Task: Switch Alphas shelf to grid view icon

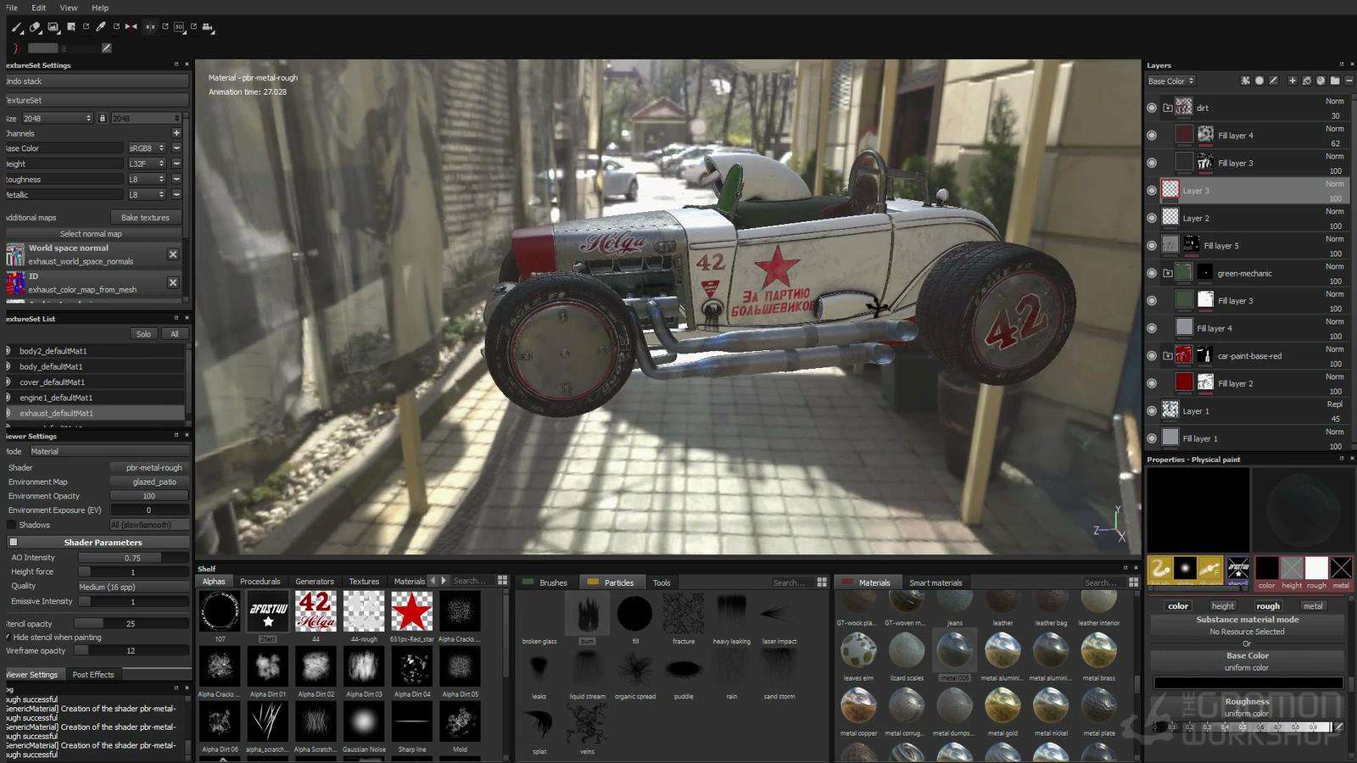Action: click(x=502, y=581)
